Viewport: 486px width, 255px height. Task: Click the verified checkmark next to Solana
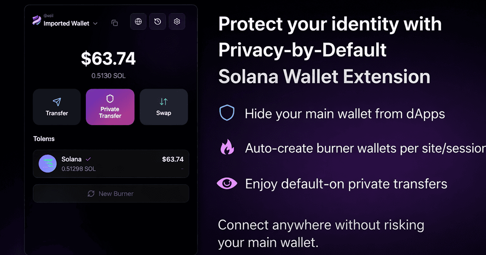(x=88, y=159)
